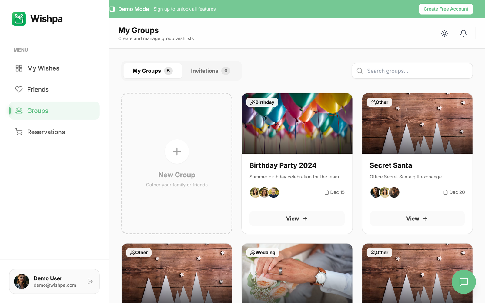Click the Secret Santa title

pos(391,165)
